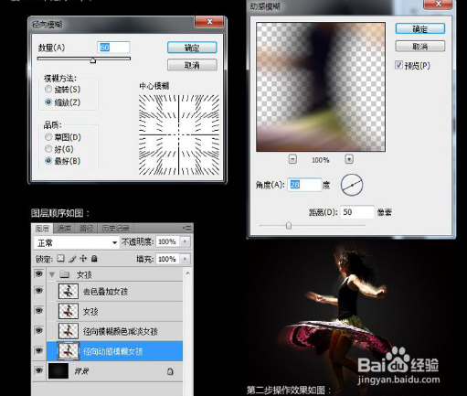Switch to the 历史记录 history tab
467x396 pixels.
115,229
